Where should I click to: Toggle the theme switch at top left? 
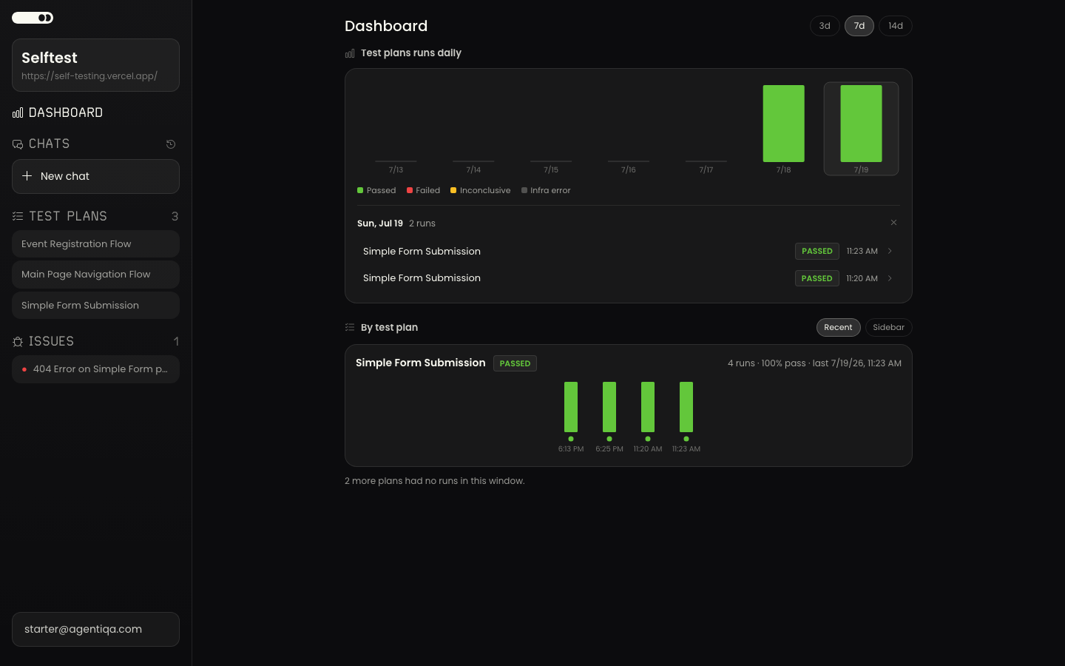33,18
